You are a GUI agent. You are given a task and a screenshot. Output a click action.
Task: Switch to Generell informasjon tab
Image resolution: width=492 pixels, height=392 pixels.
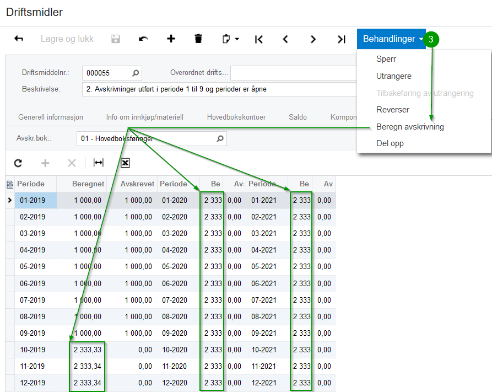click(51, 117)
